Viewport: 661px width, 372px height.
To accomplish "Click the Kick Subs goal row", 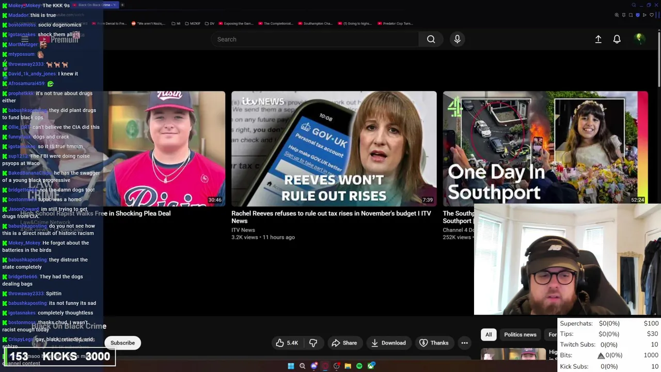I will 609,366.
